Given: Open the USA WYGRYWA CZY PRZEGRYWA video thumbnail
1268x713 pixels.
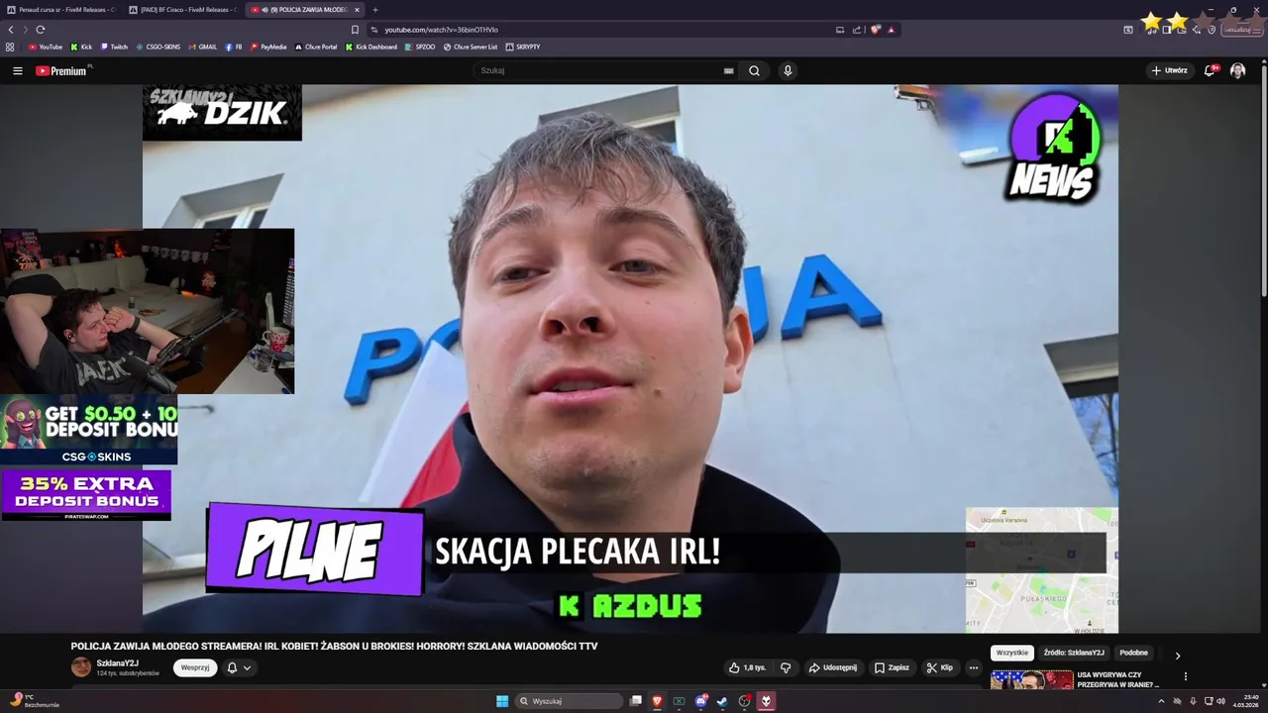Looking at the screenshot, I should (x=1031, y=680).
